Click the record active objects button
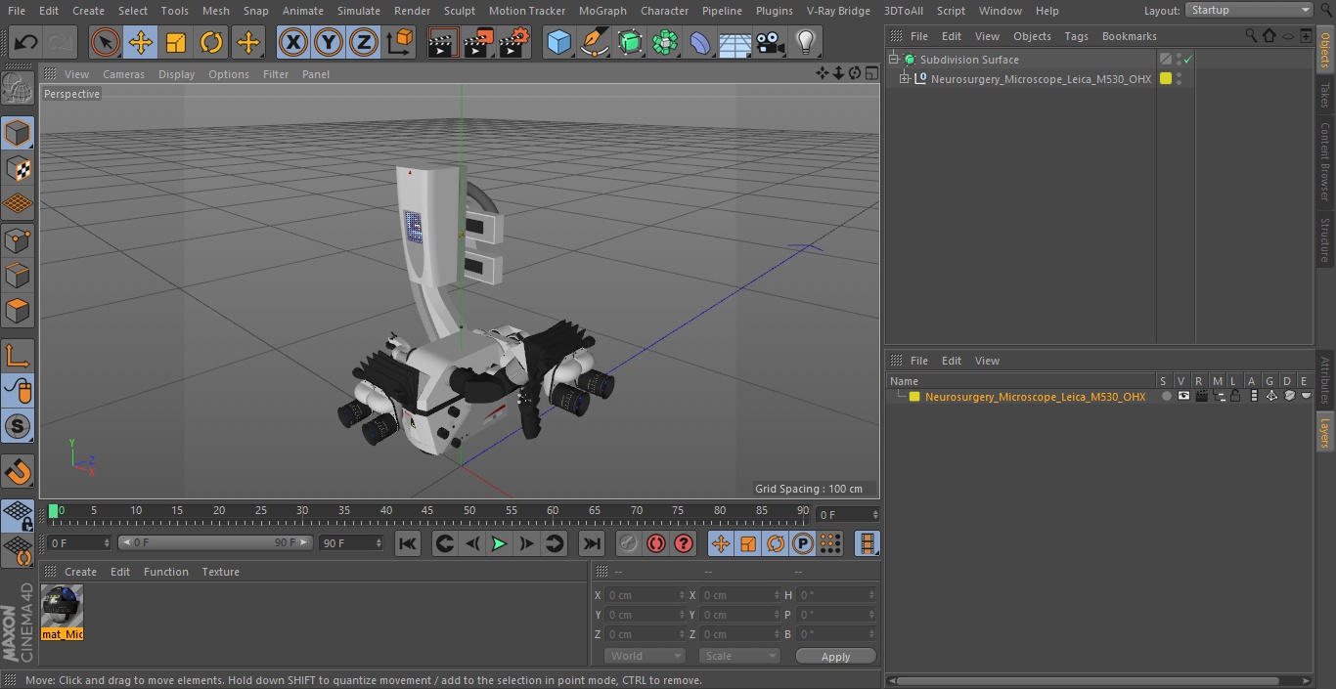Viewport: 1336px width, 689px height. pyautogui.click(x=629, y=543)
